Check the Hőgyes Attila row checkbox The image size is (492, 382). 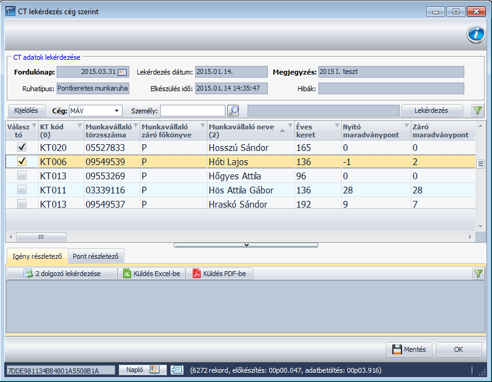pos(22,176)
